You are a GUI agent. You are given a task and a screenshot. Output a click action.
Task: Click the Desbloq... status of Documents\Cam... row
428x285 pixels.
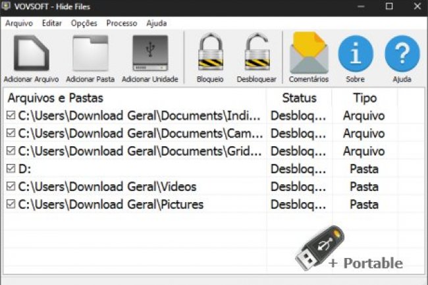click(298, 134)
